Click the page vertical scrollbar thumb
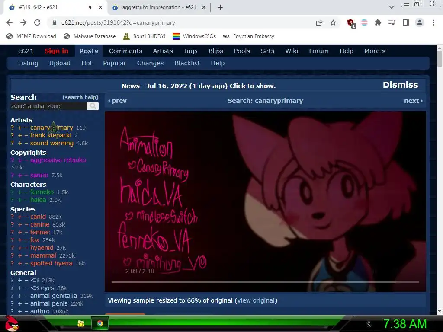Viewport: 443px width, 332px height. 440,59
